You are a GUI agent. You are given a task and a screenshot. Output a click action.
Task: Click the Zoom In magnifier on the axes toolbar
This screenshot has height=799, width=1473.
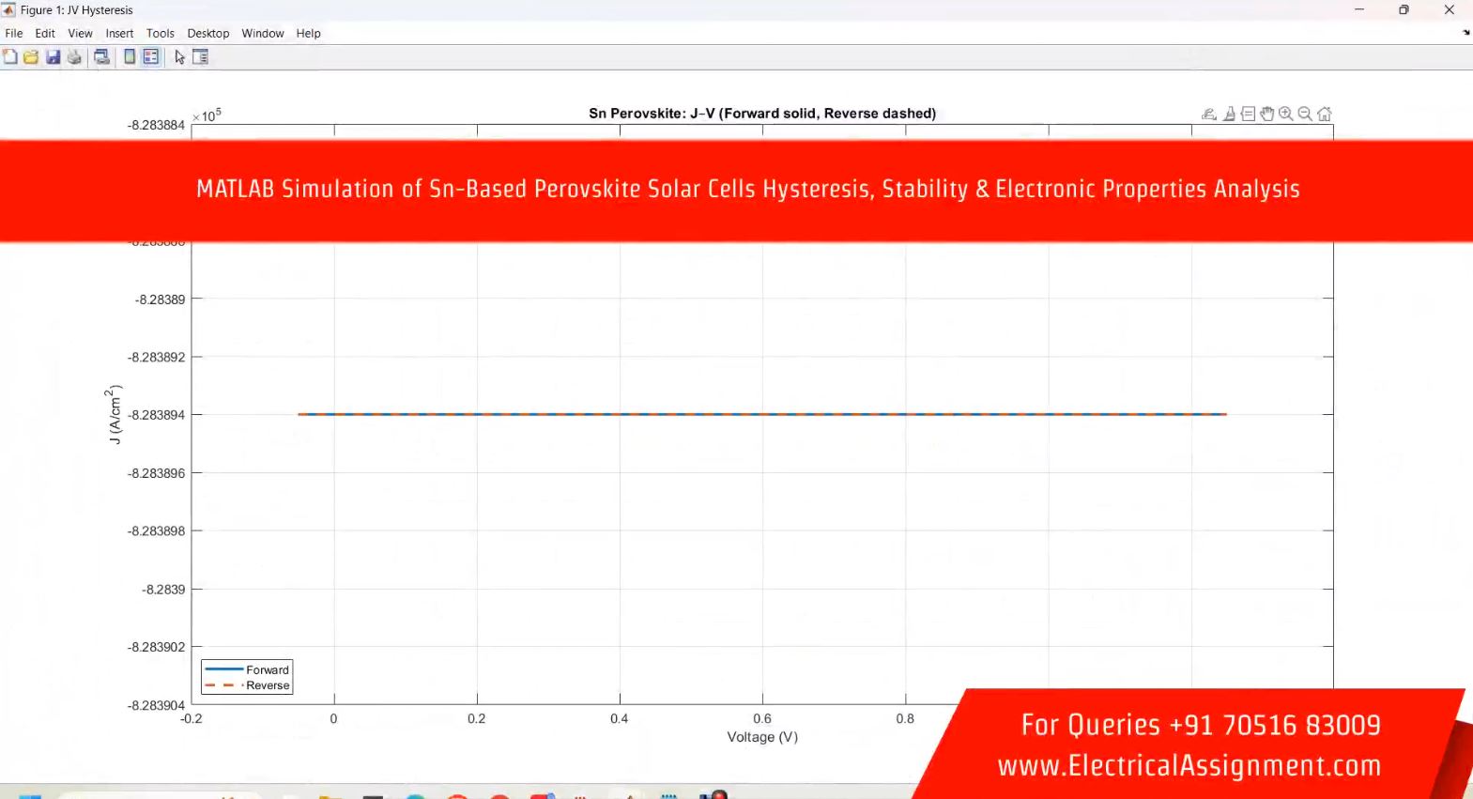pyautogui.click(x=1285, y=114)
